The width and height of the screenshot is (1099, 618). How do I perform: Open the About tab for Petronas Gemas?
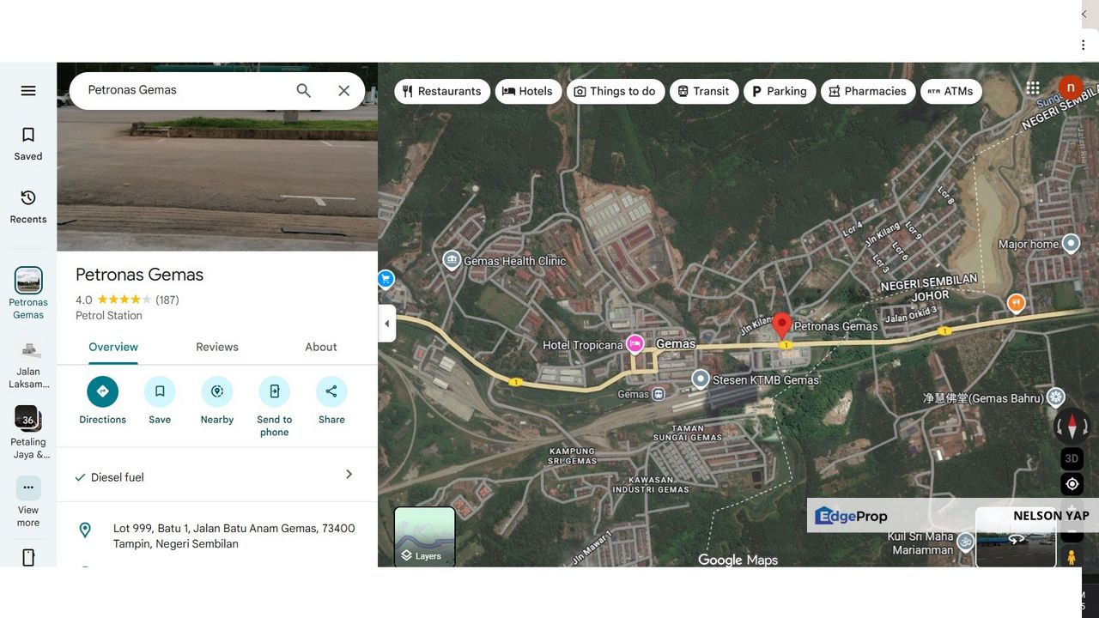[320, 347]
